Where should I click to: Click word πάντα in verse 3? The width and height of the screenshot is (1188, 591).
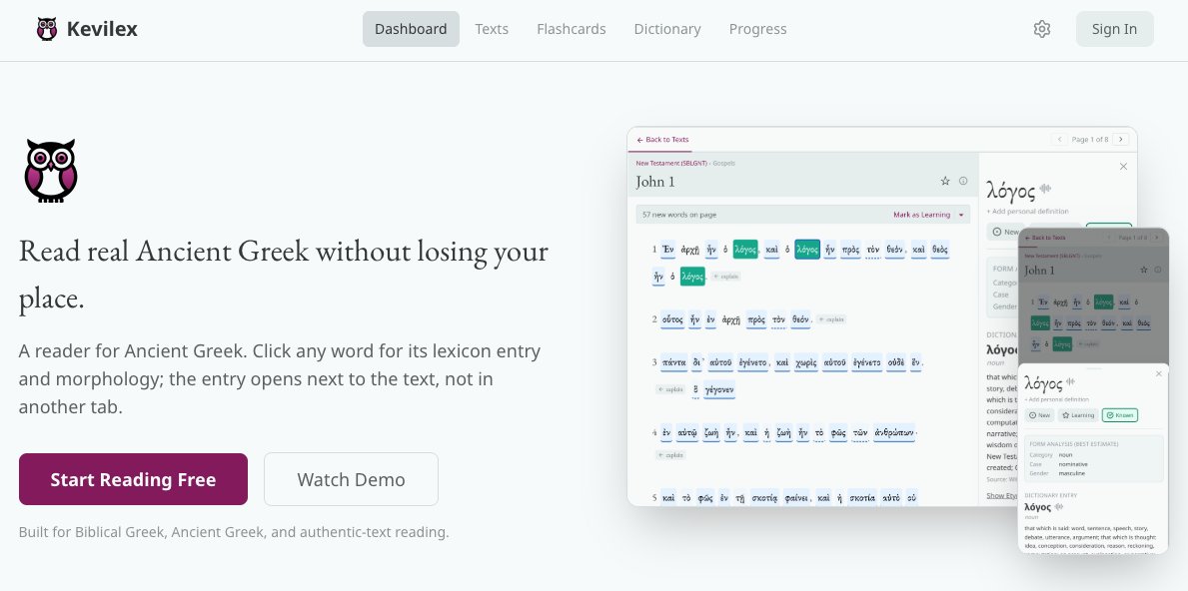(x=673, y=362)
